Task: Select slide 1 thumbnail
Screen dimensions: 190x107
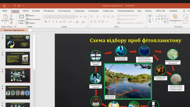Action: pos(18,42)
